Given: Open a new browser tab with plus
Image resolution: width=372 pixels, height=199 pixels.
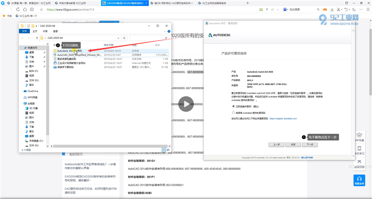Looking at the screenshot, I should click(248, 3).
